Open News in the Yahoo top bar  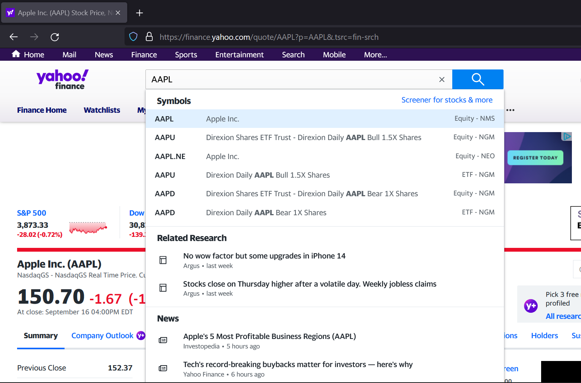pyautogui.click(x=104, y=55)
